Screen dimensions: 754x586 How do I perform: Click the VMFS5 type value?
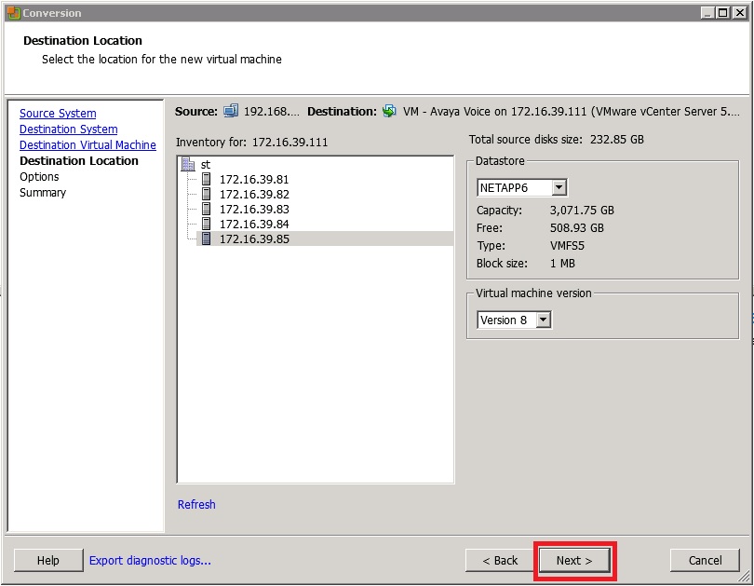(x=567, y=246)
